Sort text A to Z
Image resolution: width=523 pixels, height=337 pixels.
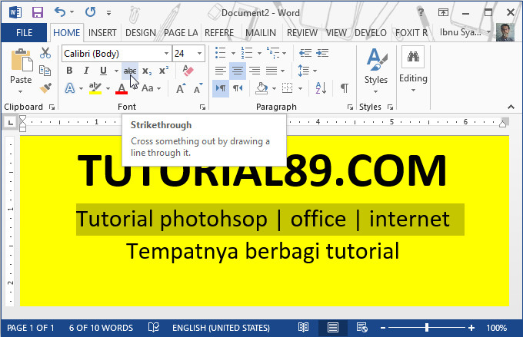point(321,88)
